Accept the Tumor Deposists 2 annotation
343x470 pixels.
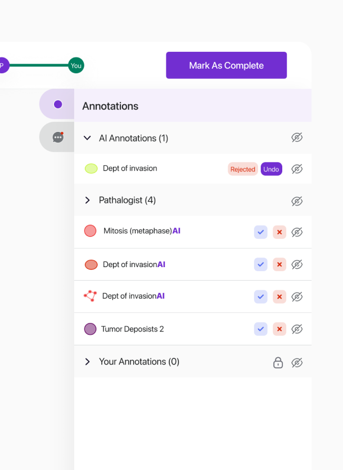[x=261, y=329]
